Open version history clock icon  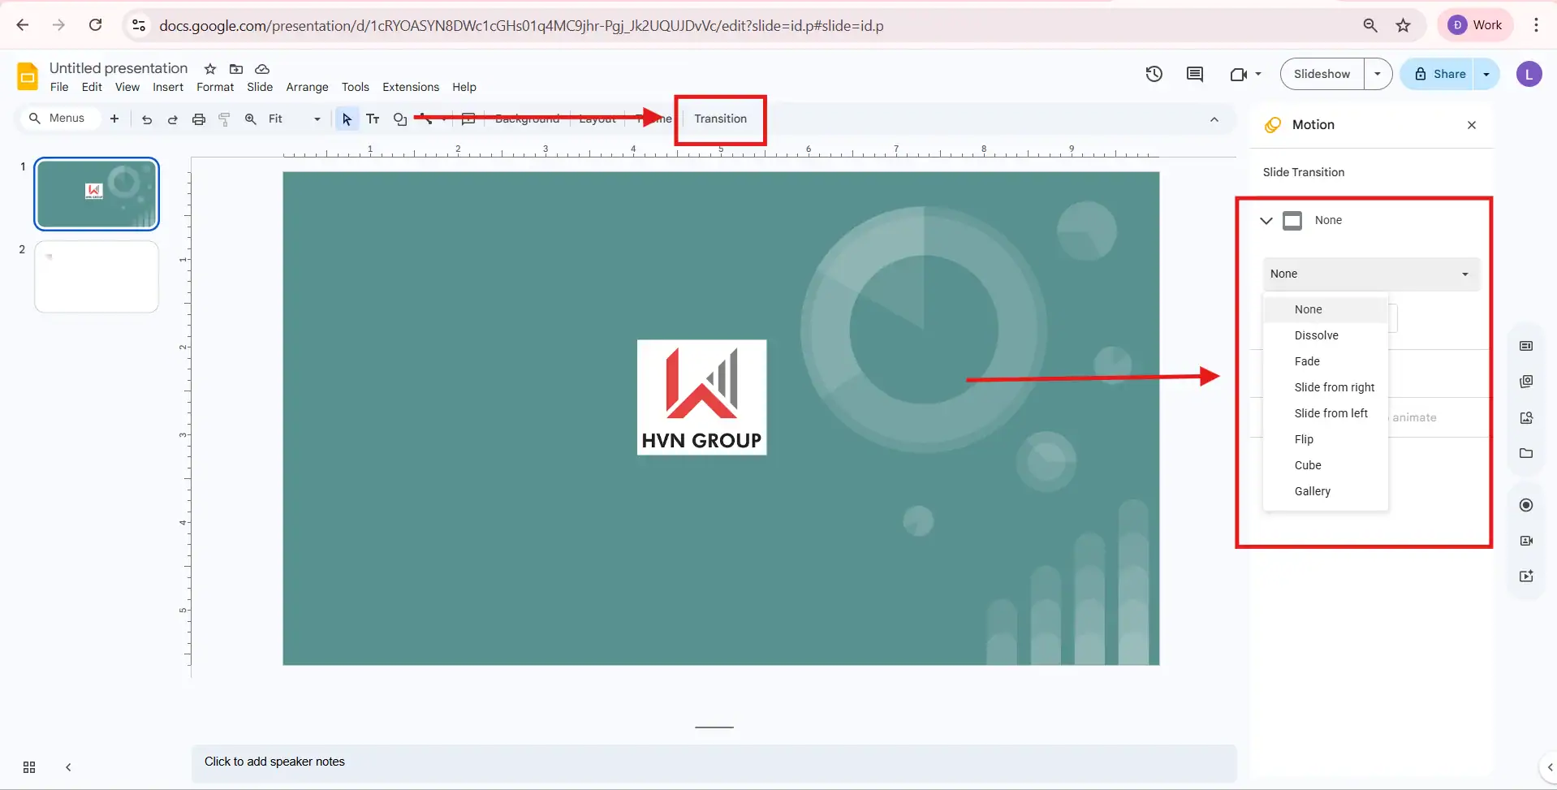1154,74
